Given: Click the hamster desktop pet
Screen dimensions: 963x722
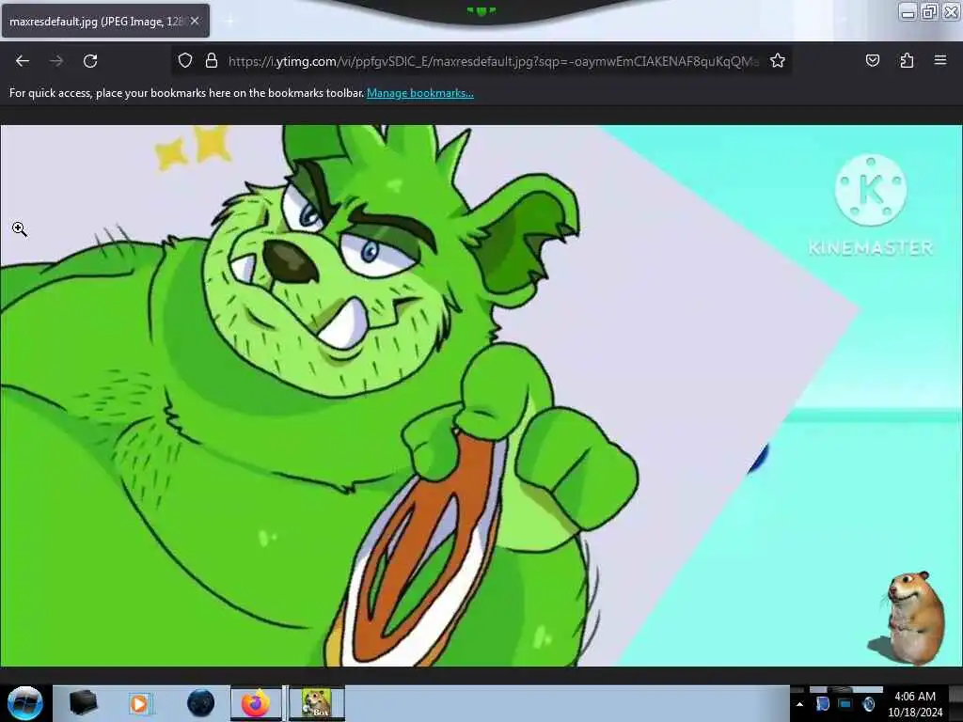Looking at the screenshot, I should (914, 618).
